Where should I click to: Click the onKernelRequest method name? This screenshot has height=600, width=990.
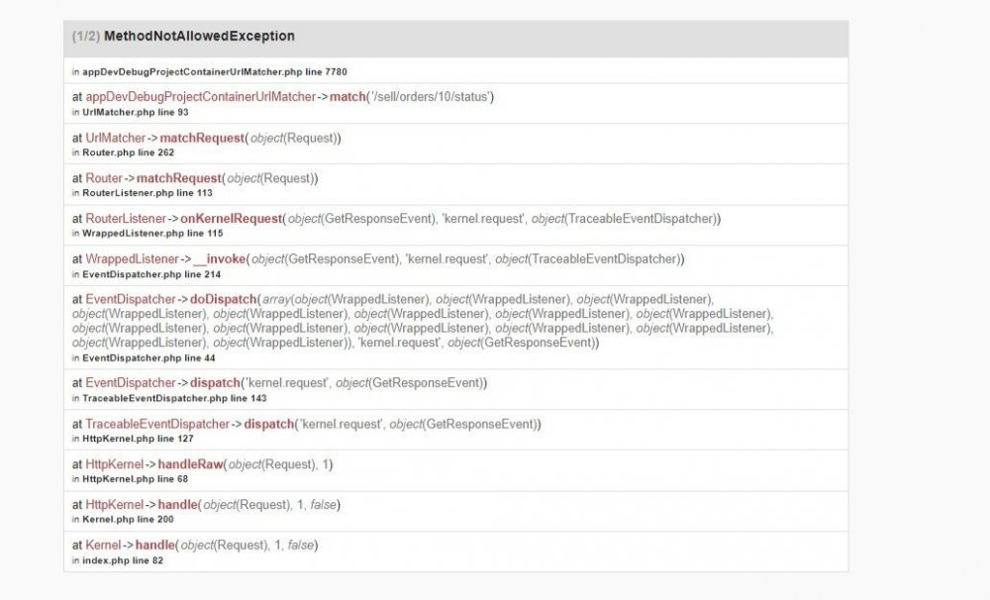point(231,219)
